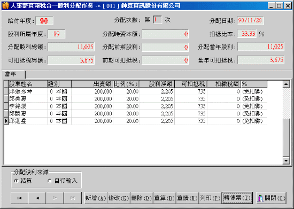Click the disabled next record arrow
294x209 pixels.
tap(55, 198)
